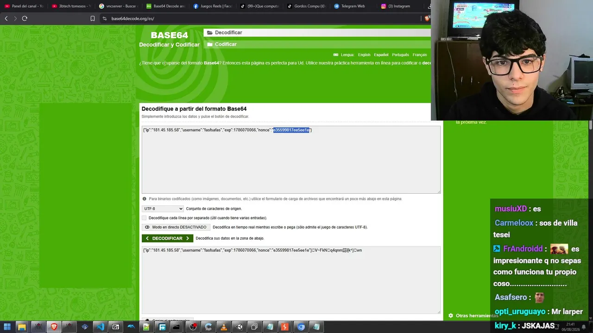This screenshot has width=593, height=333.
Task: Switch to the Instagram tab
Action: pos(400,6)
